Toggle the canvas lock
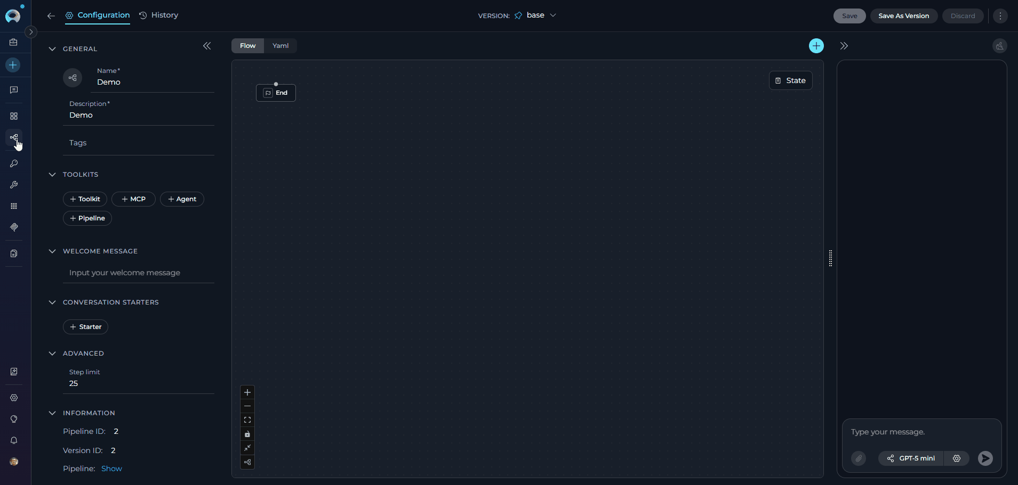The image size is (1018, 485). pyautogui.click(x=247, y=433)
